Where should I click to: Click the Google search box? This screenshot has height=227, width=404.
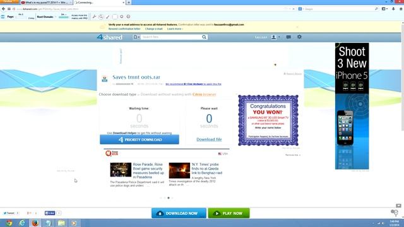tap(338, 9)
